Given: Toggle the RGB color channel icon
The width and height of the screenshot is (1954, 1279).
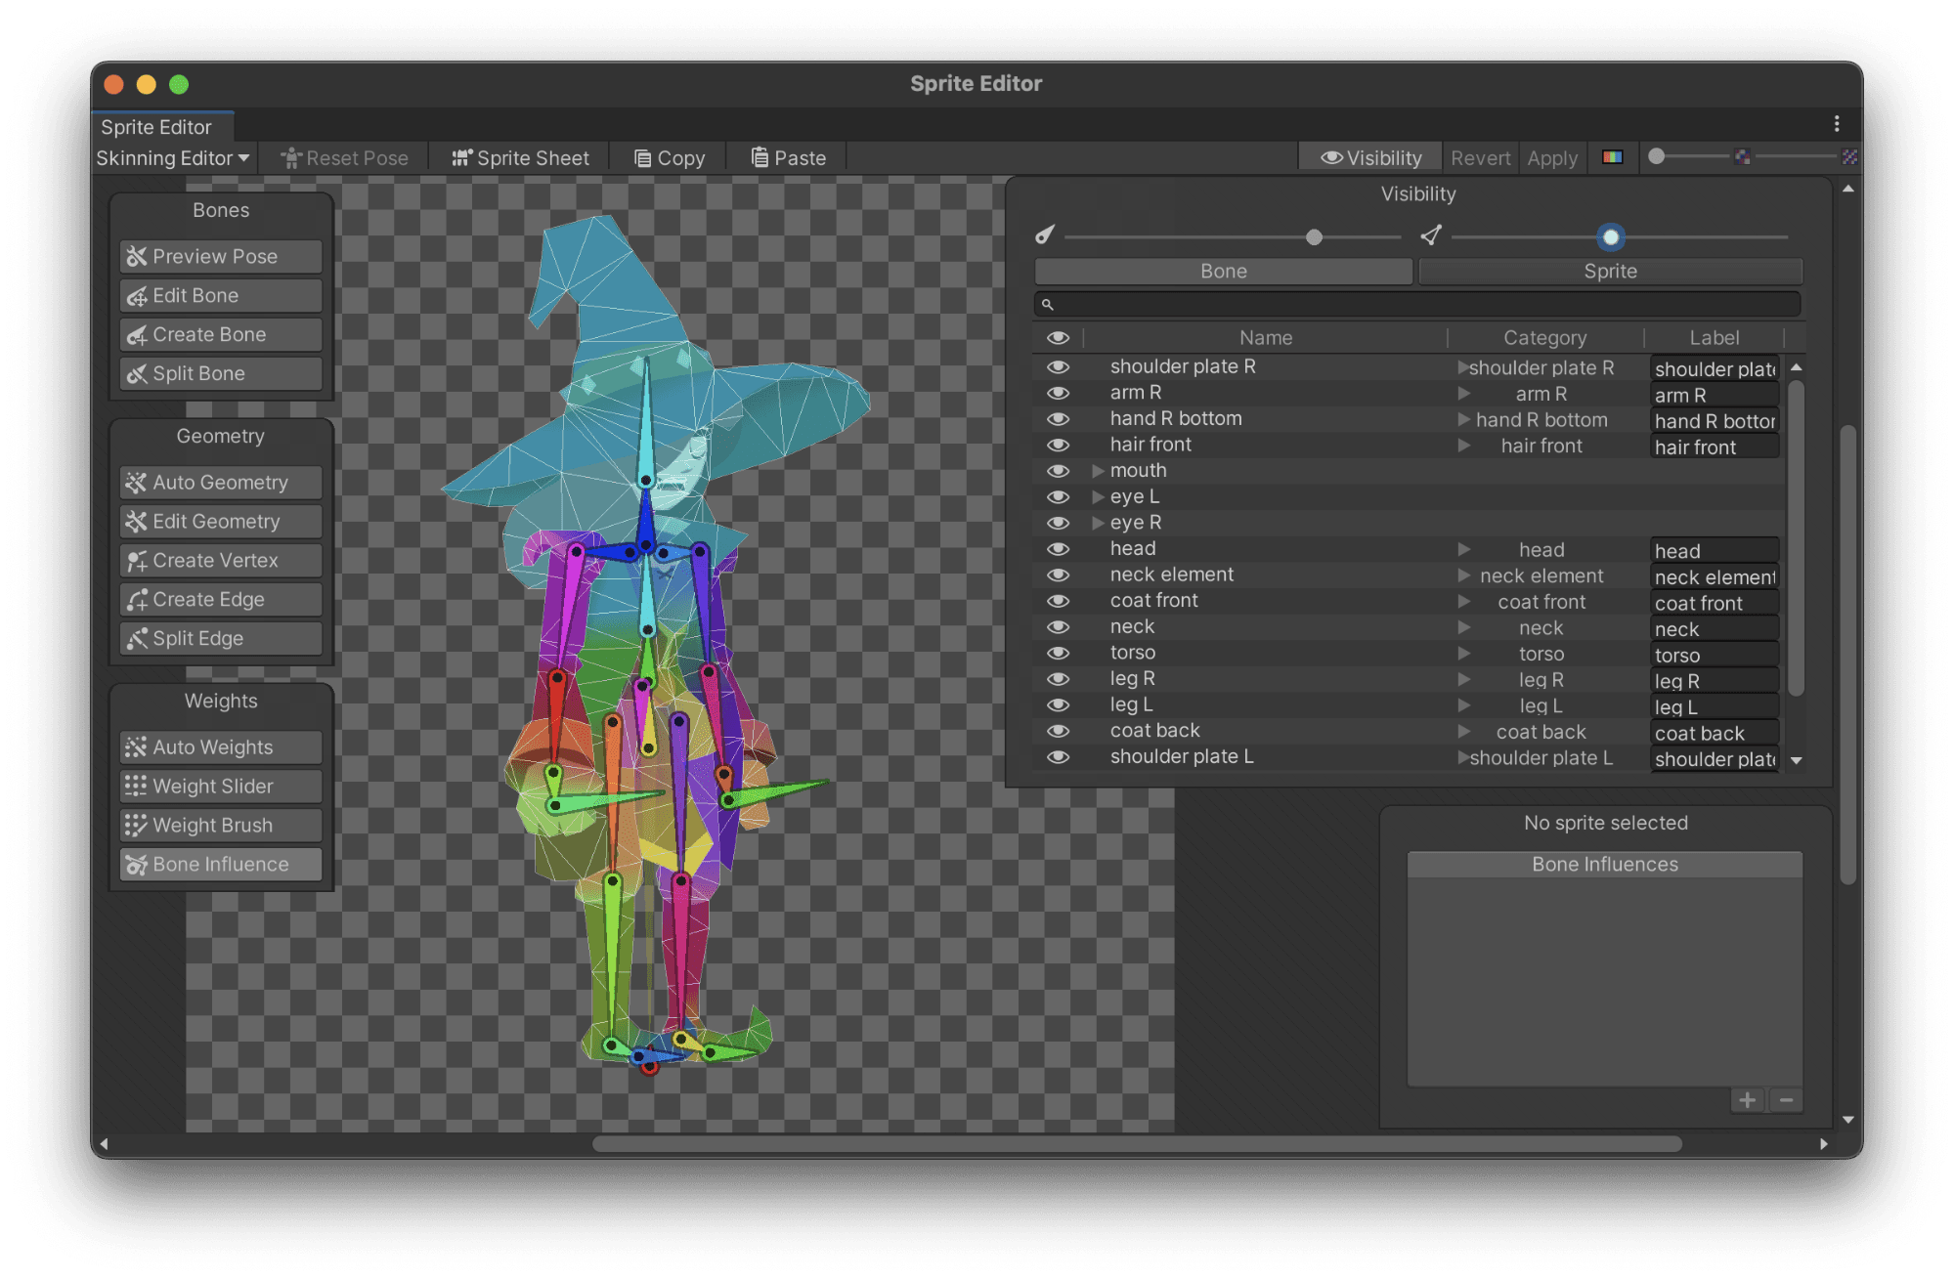Looking at the screenshot, I should pos(1613,157).
